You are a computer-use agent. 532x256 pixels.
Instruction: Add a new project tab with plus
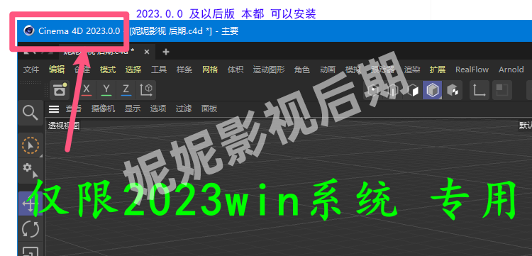pos(165,52)
